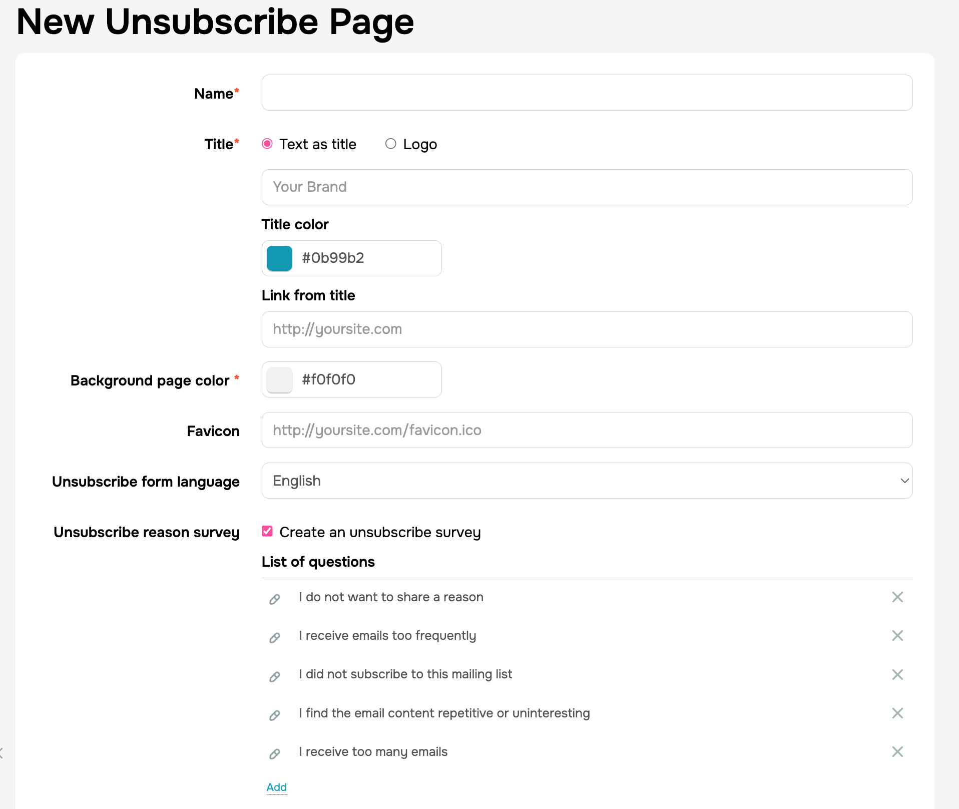
Task: Edit the 'I do not want to share a reason' question
Action: (275, 599)
